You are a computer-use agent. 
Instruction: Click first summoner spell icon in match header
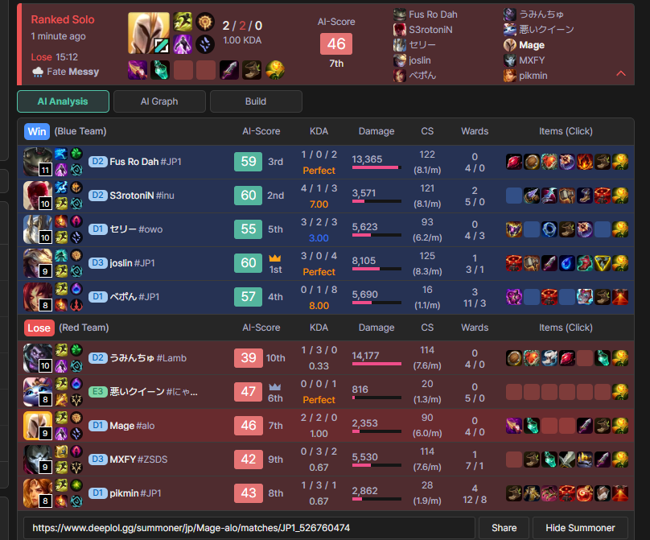click(x=183, y=22)
